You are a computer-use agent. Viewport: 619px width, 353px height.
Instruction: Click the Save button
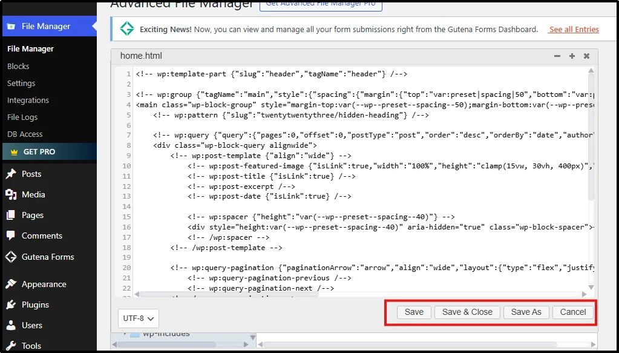[x=414, y=312]
